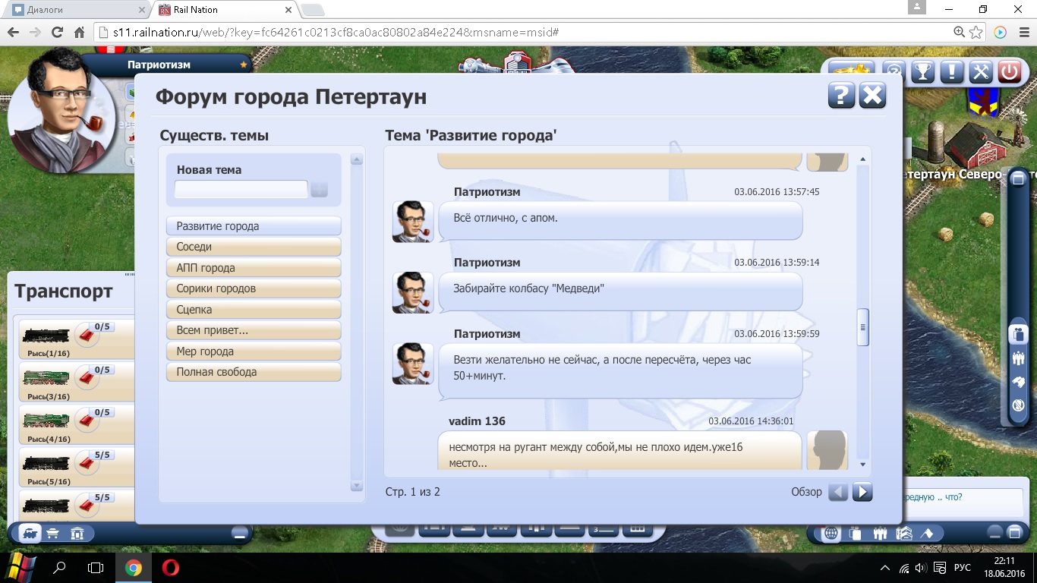Bookmark this page with star icon
The width and height of the screenshot is (1037, 583).
[976, 33]
